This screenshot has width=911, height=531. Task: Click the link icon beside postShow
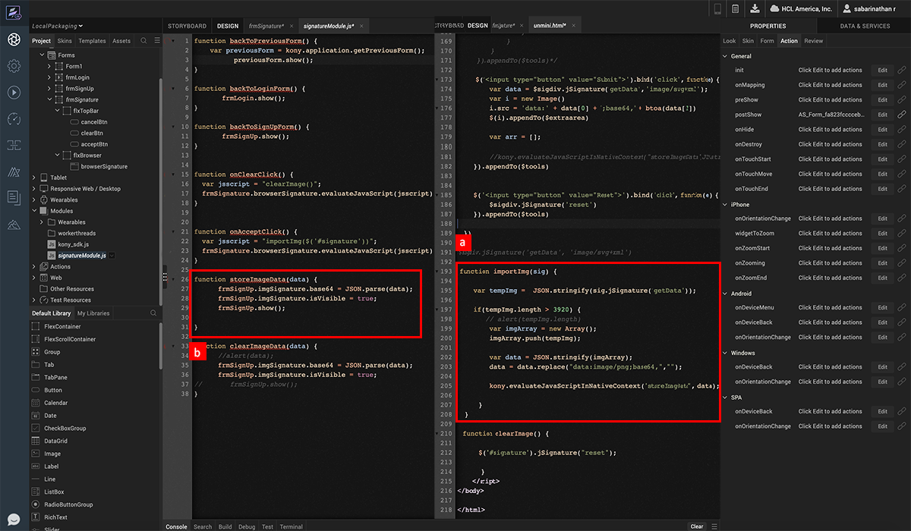[902, 115]
